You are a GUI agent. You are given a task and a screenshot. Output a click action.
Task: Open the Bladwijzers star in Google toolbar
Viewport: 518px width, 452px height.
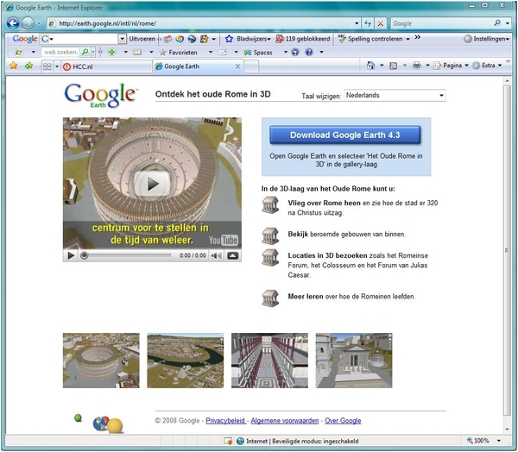[229, 39]
